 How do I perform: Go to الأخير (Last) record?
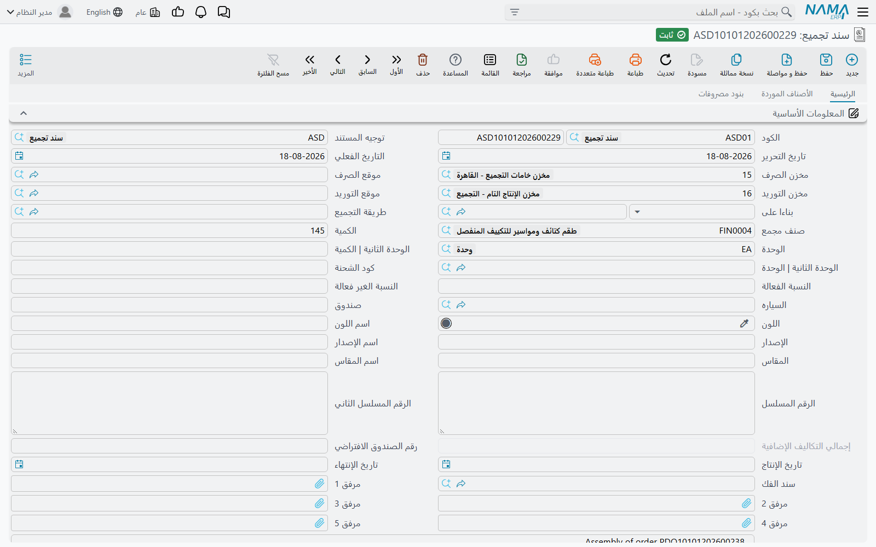310,60
